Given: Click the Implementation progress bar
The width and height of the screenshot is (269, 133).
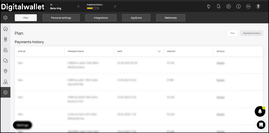Looking at the screenshot, I should point(93,8).
